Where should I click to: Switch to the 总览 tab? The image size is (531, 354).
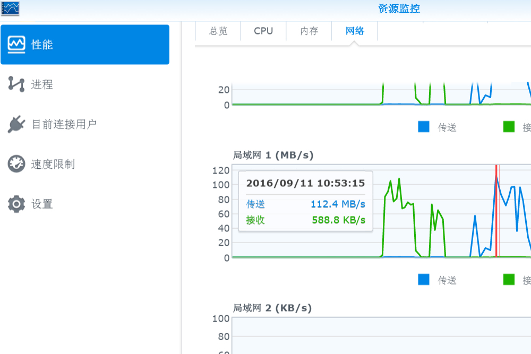point(218,31)
